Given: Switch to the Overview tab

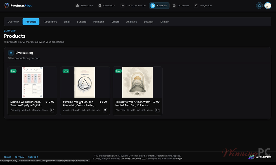Looking at the screenshot, I should (x=13, y=22).
